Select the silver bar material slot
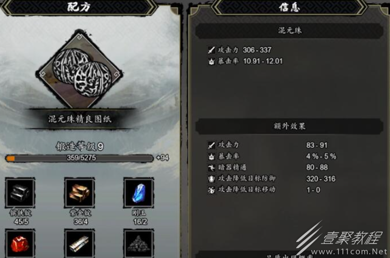Viewport: 390px width, 258px height. (x=79, y=243)
